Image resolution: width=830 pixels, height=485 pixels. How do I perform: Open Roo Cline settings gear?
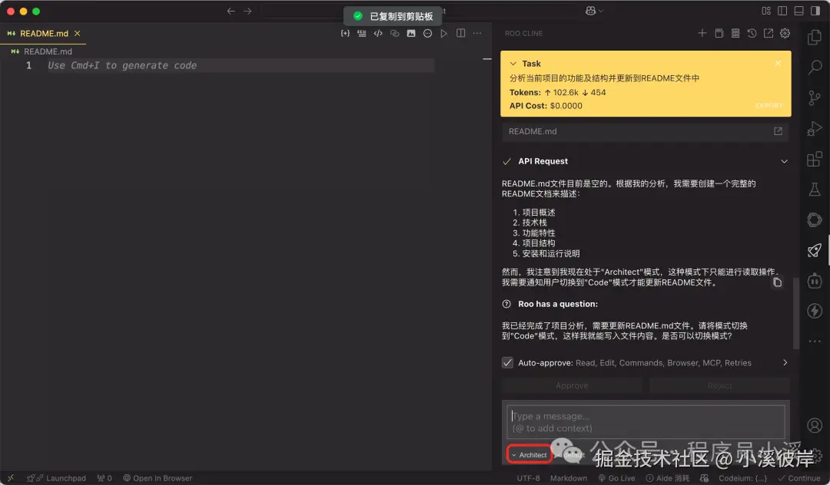[785, 33]
